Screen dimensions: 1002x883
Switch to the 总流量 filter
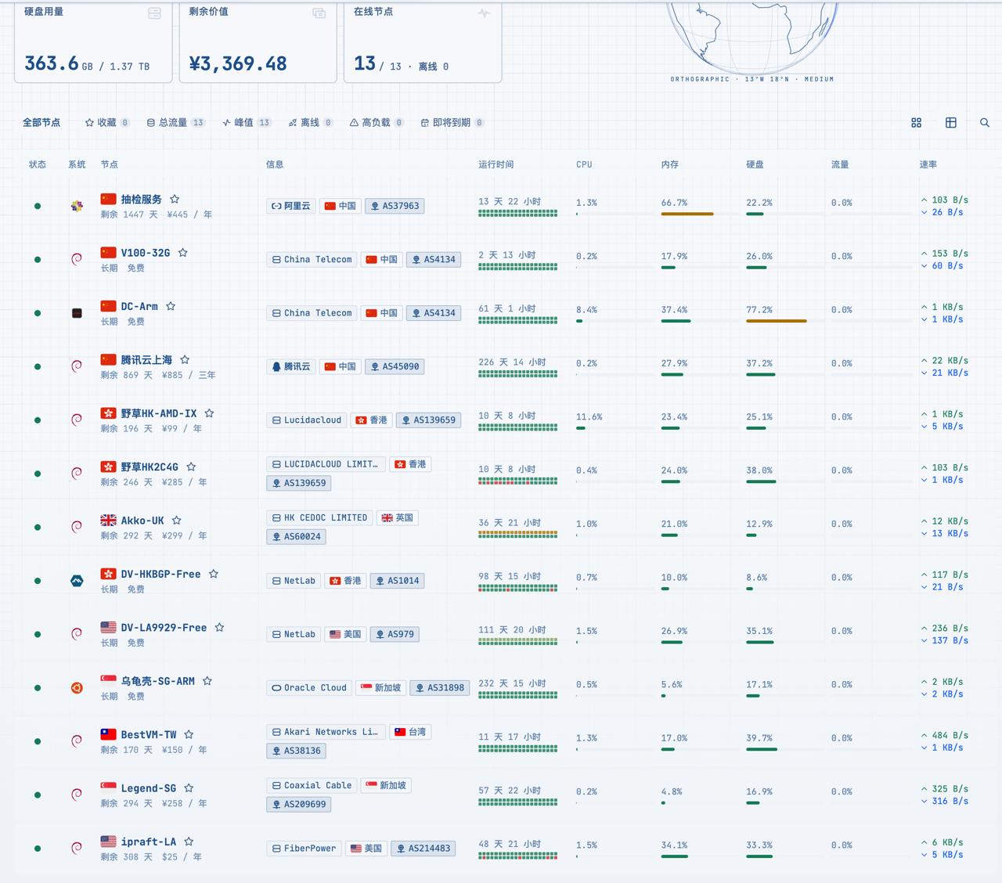click(x=176, y=123)
